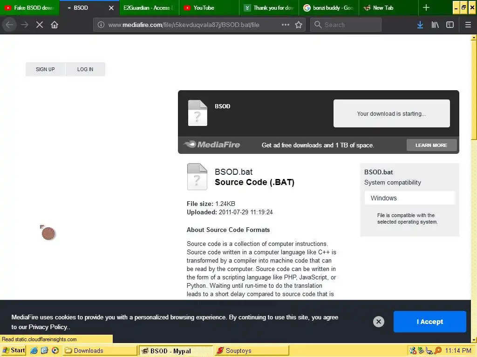Click scrollbar up arrow on page
The height and width of the screenshot is (357, 477).
pos(474,38)
